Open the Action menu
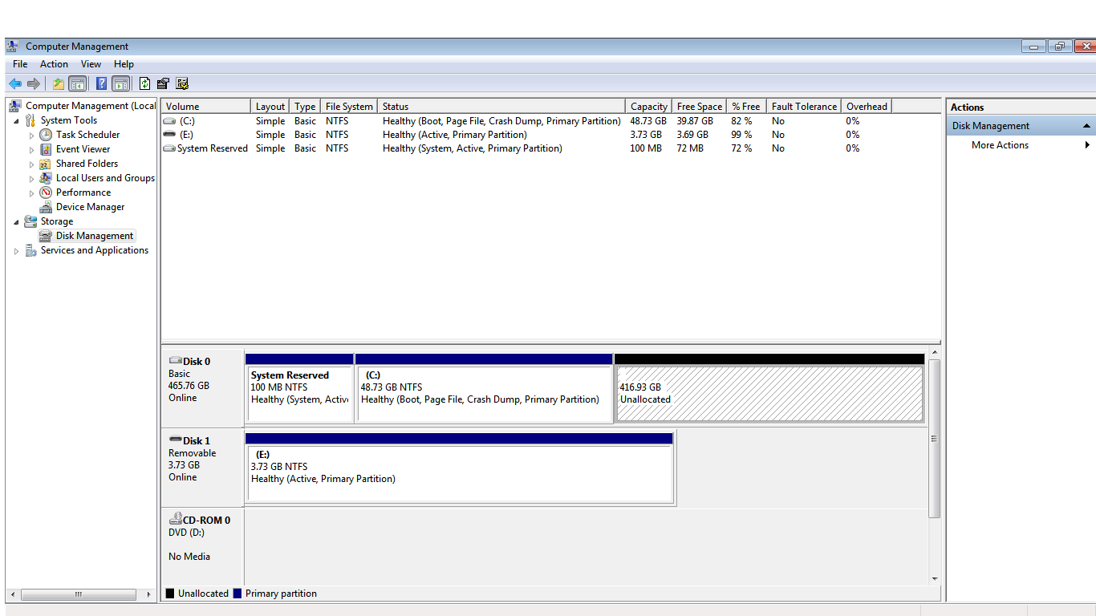Image resolution: width=1096 pixels, height=616 pixels. click(54, 64)
